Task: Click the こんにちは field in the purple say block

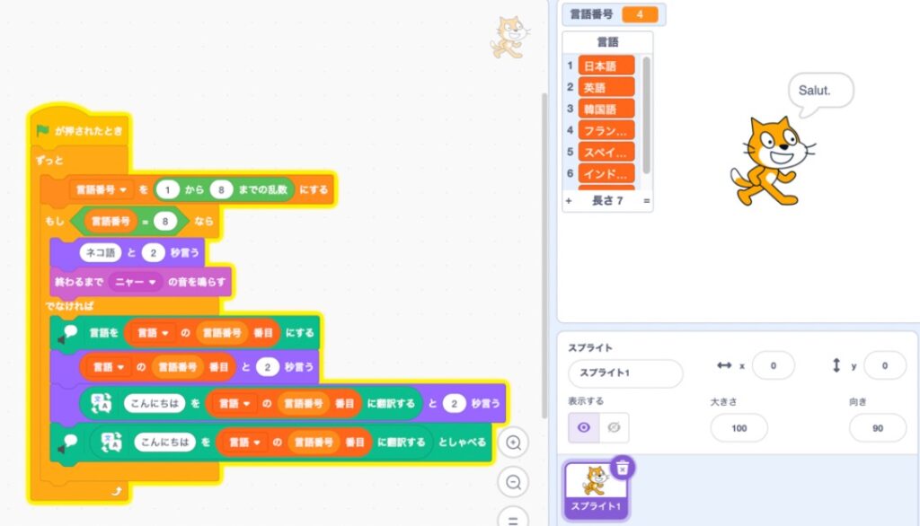Action: click(x=155, y=403)
